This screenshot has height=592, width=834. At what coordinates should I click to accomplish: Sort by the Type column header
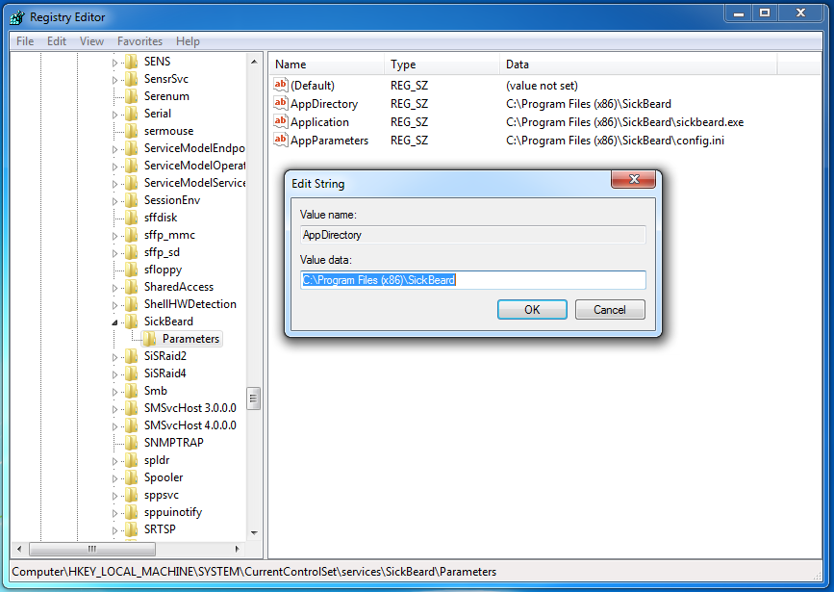pyautogui.click(x=442, y=64)
